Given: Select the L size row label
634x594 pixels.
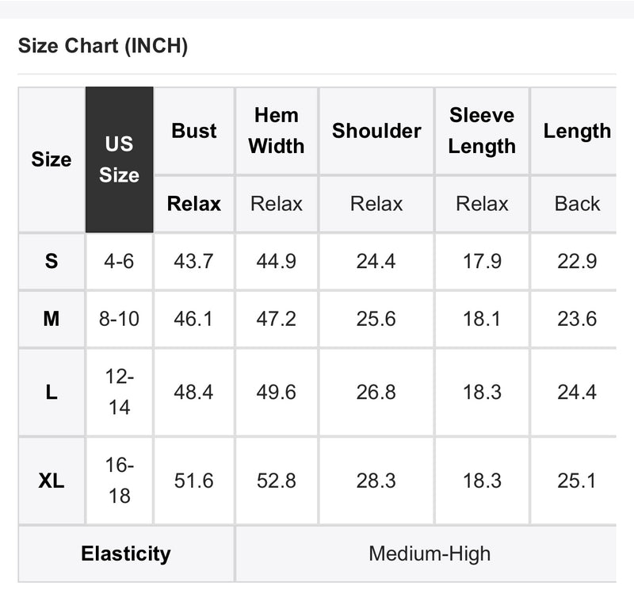Looking at the screenshot, I should point(52,392).
